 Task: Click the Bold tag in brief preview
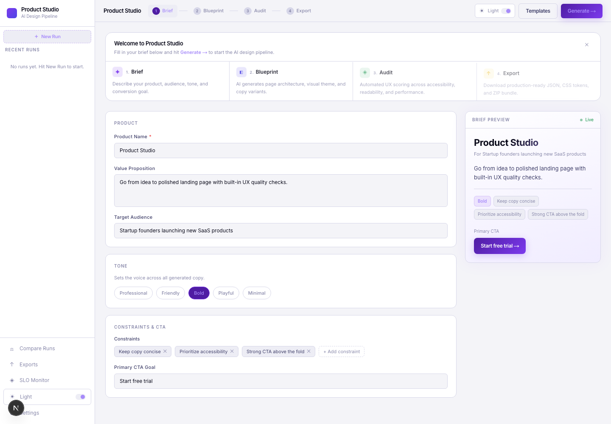[x=482, y=201]
